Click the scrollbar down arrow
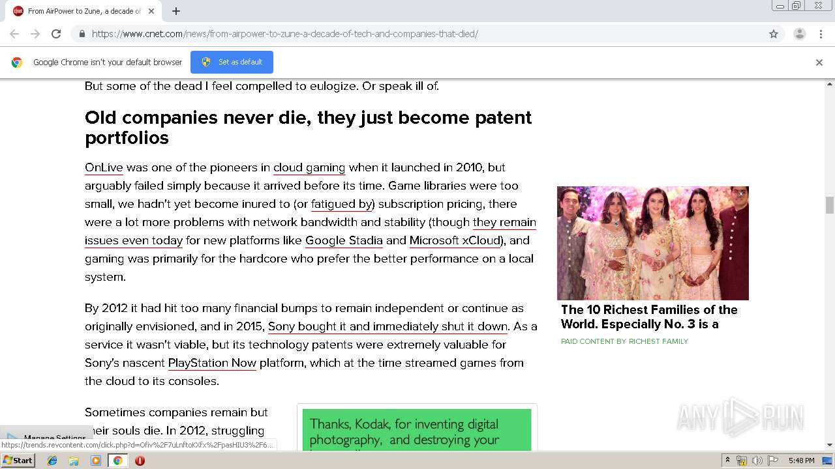The height and width of the screenshot is (469, 835). click(830, 445)
